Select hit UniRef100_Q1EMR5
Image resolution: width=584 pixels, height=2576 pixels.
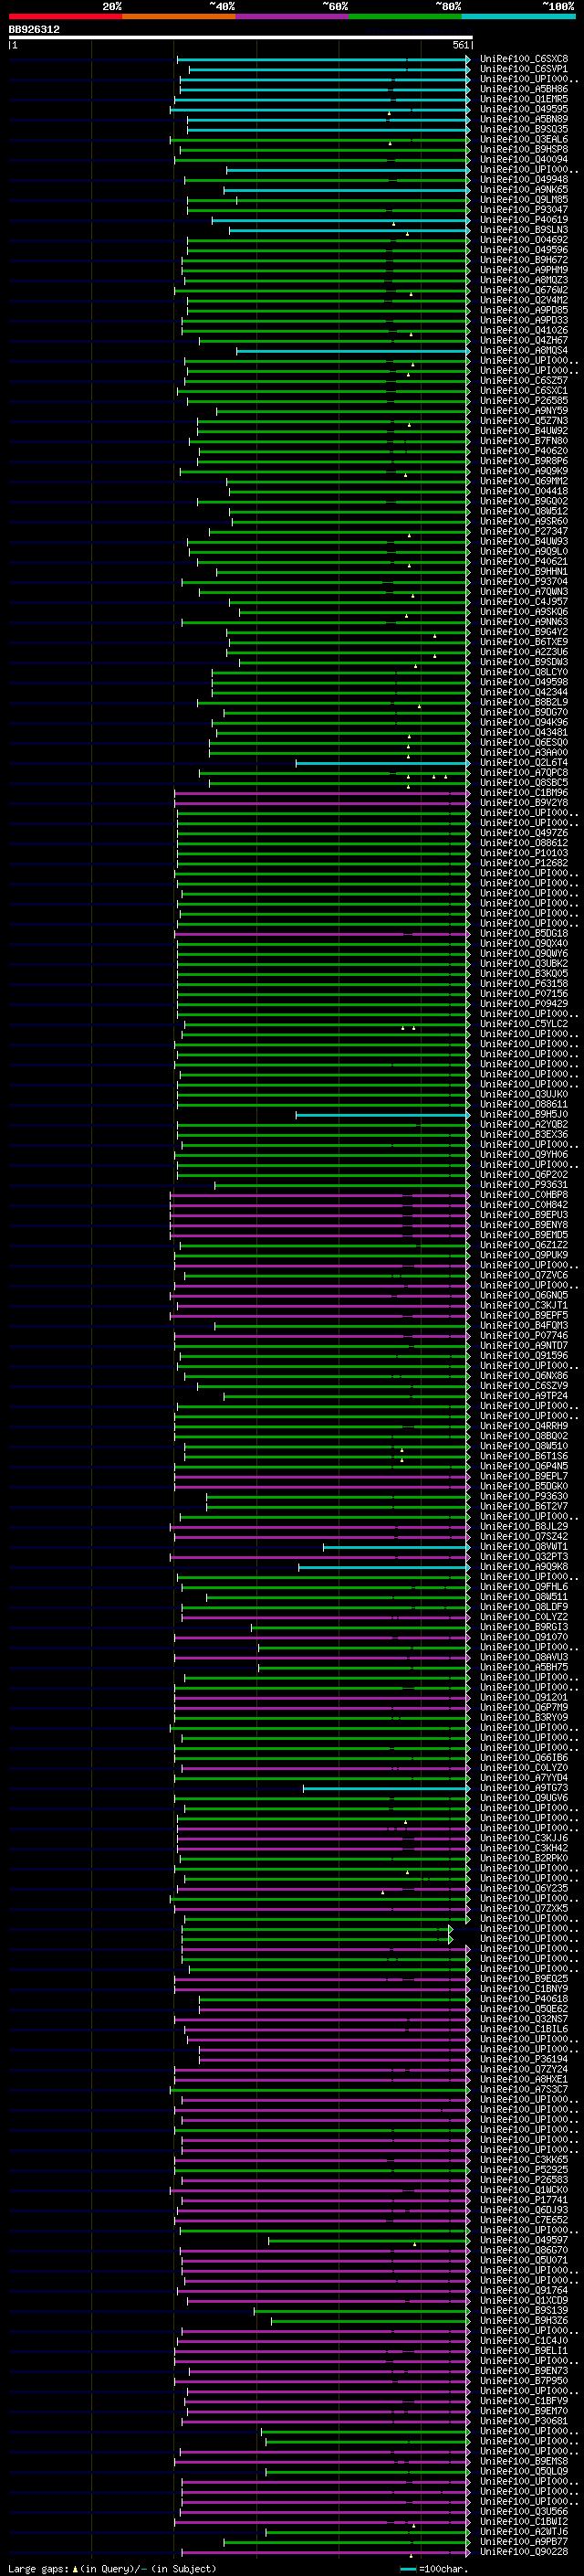point(524,99)
